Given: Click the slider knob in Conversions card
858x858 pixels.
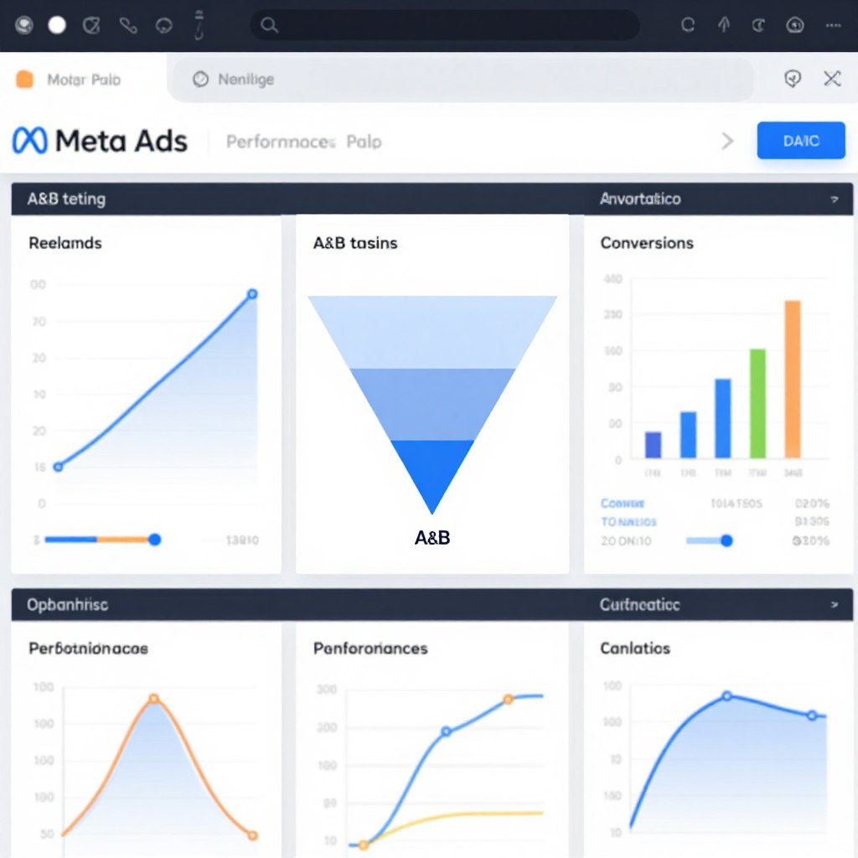Looking at the screenshot, I should 726,540.
